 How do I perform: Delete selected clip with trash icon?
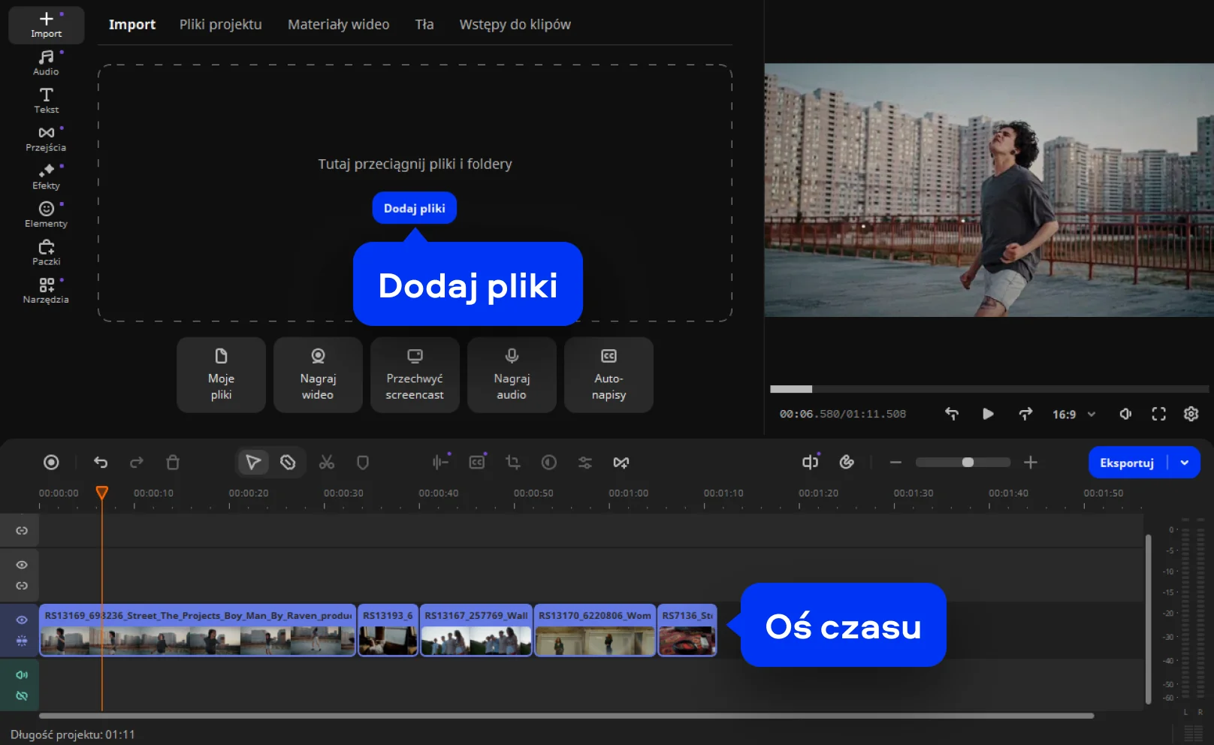pyautogui.click(x=173, y=463)
